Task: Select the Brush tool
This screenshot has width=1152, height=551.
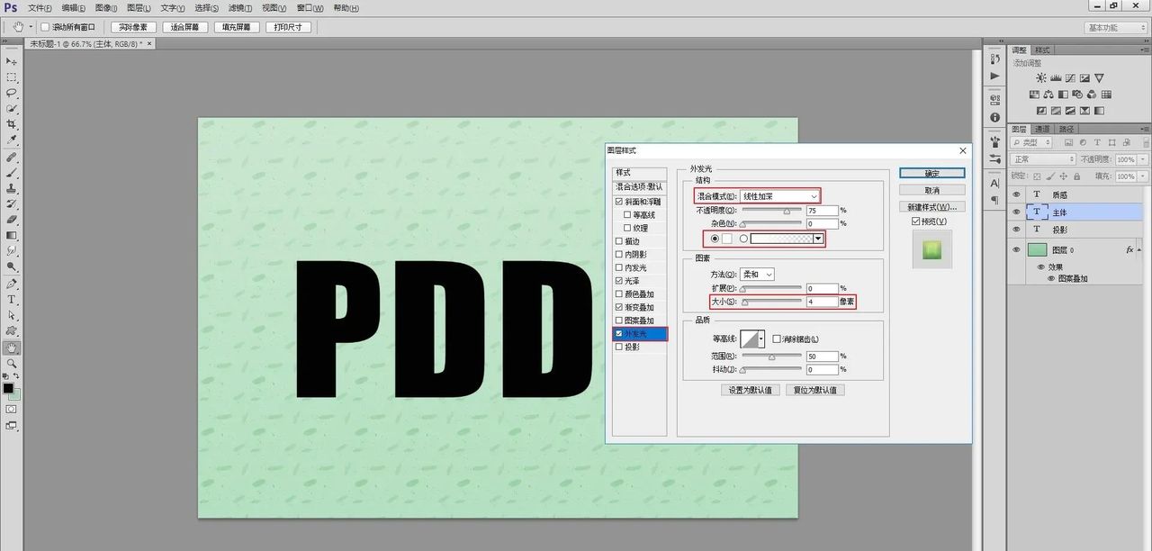Action: tap(12, 172)
